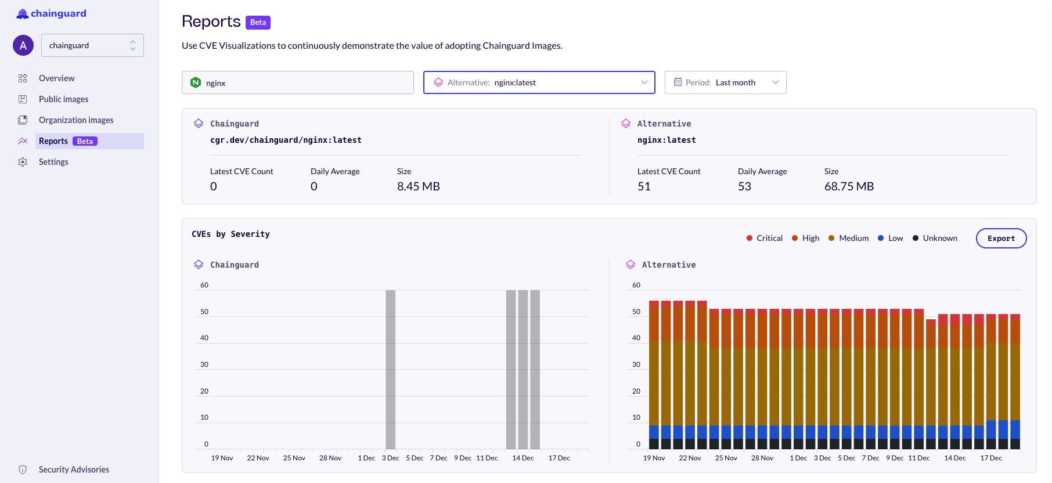Viewport: 1052px width, 483px height.
Task: Click the Chainguard icon above the left chart
Action: coord(199,265)
